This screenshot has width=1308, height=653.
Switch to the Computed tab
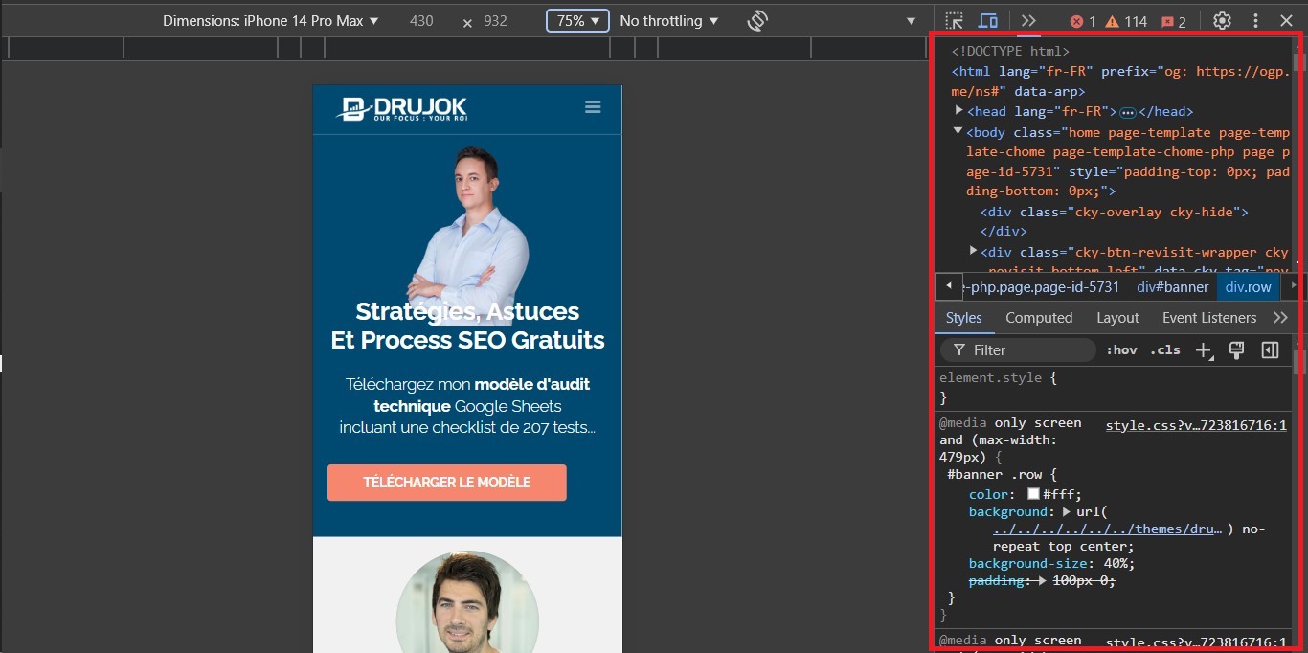(x=1039, y=318)
